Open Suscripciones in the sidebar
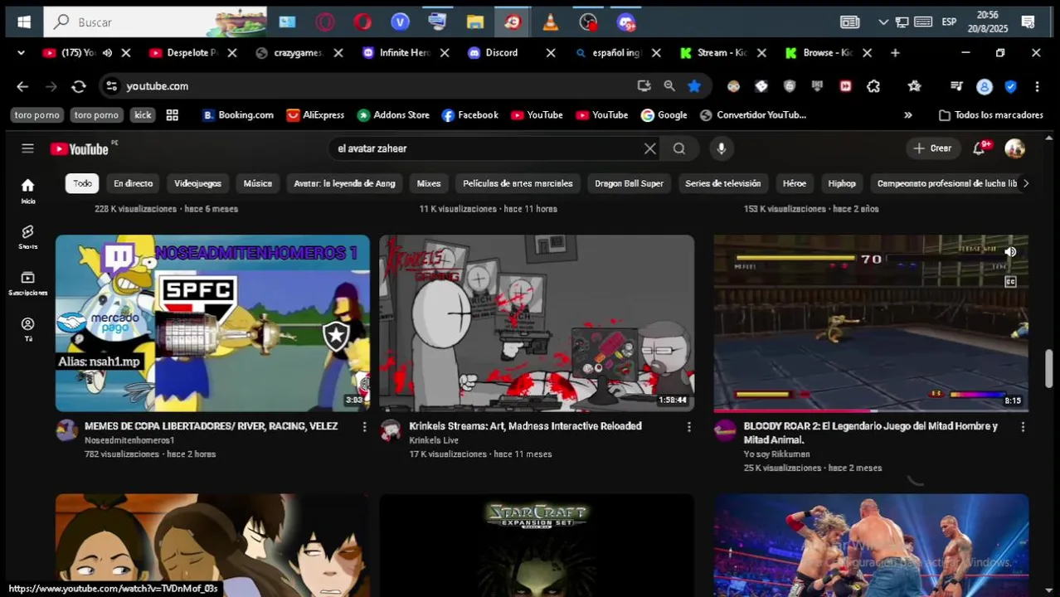The image size is (1060, 597). point(28,283)
